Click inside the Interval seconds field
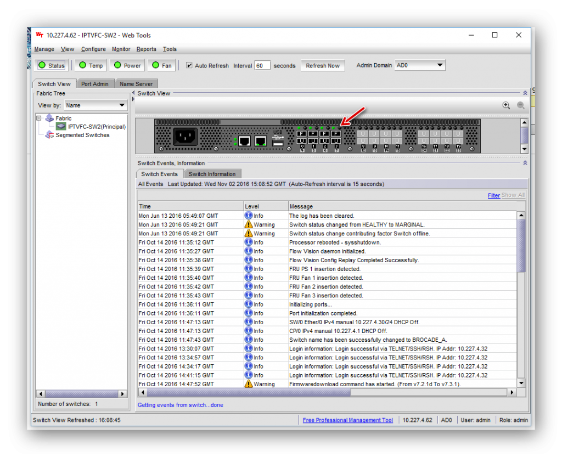 pyautogui.click(x=262, y=65)
